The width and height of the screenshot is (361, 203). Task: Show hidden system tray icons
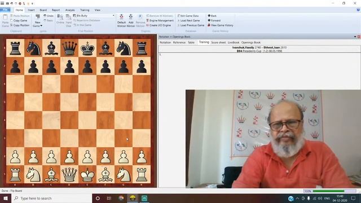pos(297,198)
